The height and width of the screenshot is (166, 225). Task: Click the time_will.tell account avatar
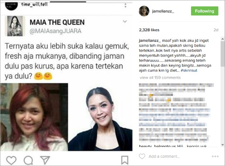[x=11, y=6]
